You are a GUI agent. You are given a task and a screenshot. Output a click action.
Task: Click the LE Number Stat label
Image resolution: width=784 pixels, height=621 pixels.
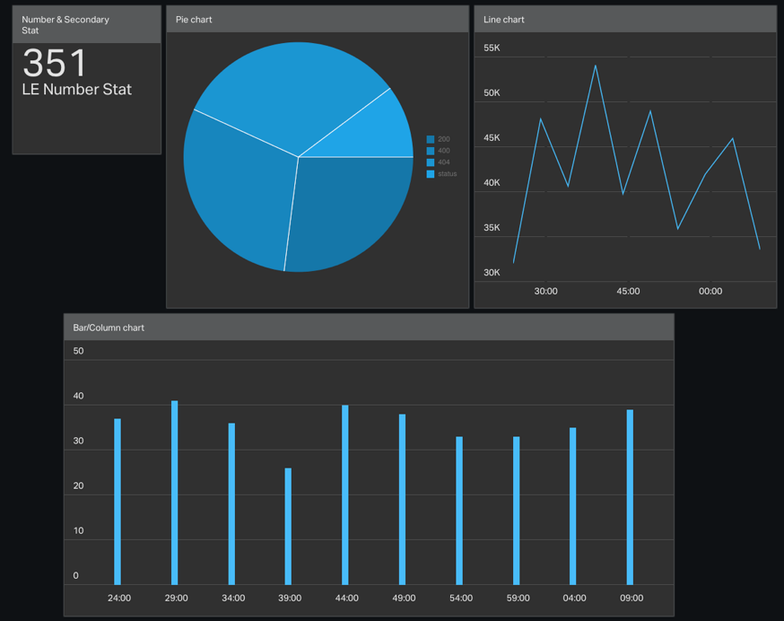pos(77,90)
